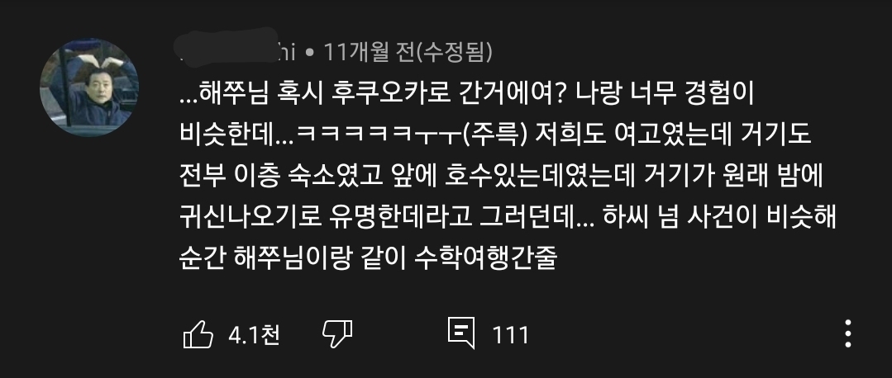Open the three-dot more options menu

[847, 333]
